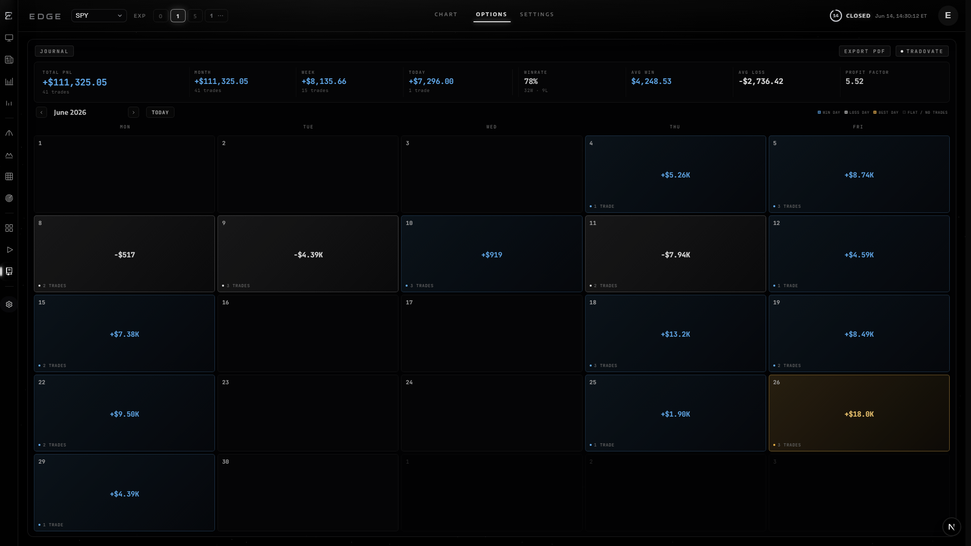The image size is (971, 546).
Task: Go to previous month arrow
Action: pos(41,113)
